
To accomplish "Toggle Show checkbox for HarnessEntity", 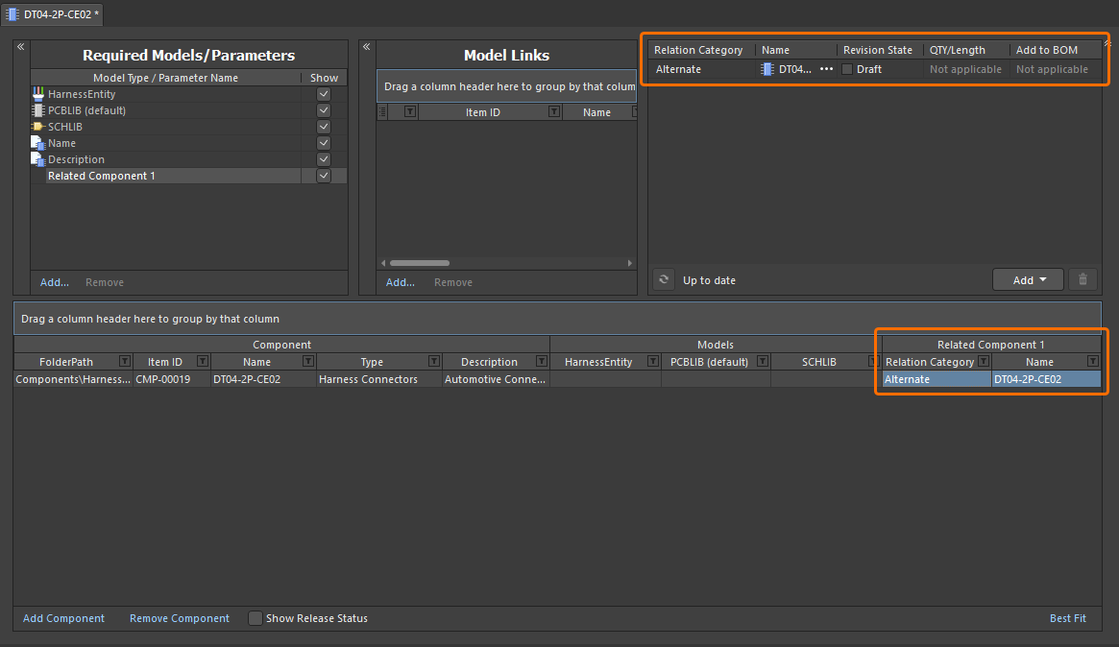I will coord(324,94).
